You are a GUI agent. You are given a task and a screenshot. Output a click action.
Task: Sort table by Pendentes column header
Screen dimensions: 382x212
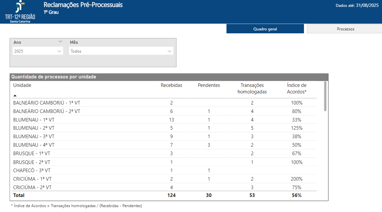(x=209, y=85)
